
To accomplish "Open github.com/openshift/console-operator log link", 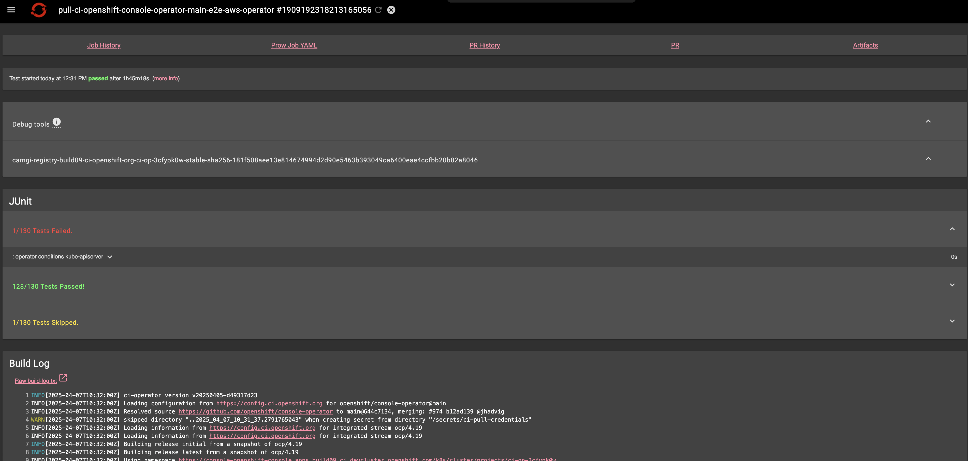I will pyautogui.click(x=255, y=412).
